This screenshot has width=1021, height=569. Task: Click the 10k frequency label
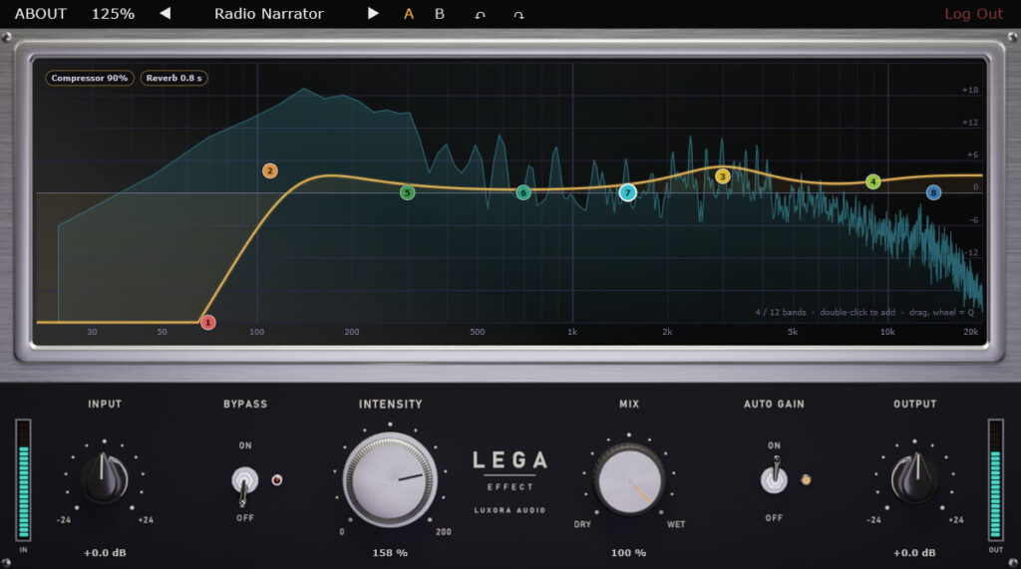pyautogui.click(x=887, y=332)
